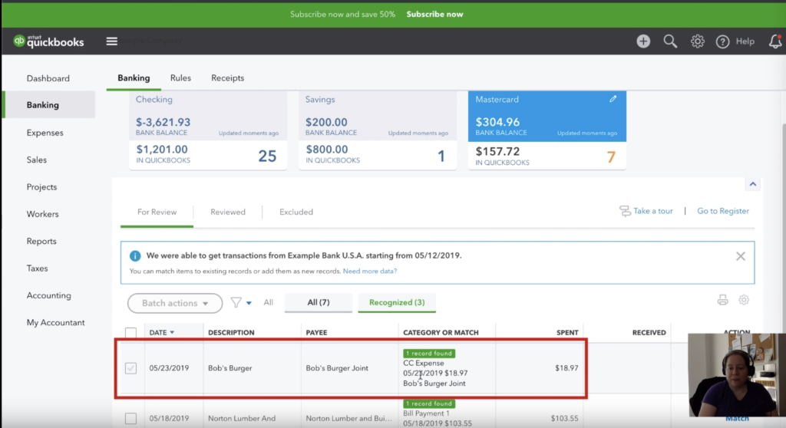This screenshot has height=428, width=786.
Task: Show All (7) transactions
Action: [319, 302]
